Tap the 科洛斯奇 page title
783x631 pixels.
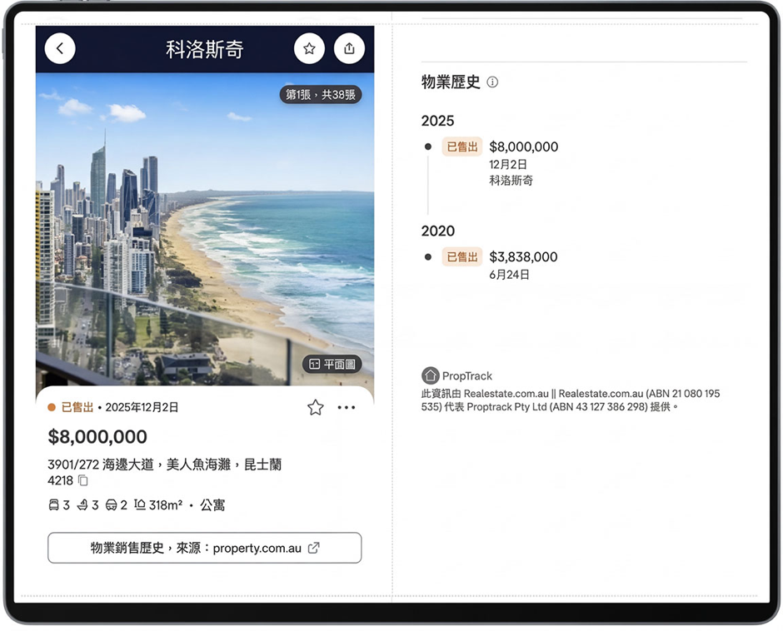coord(204,49)
